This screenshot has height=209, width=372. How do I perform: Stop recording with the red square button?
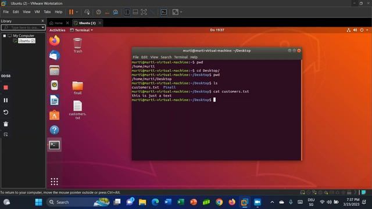(x=6, y=88)
